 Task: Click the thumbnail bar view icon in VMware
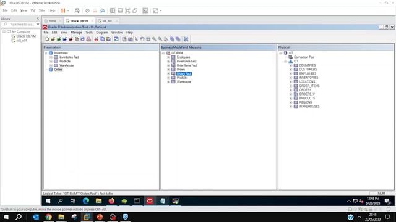tap(120, 10)
